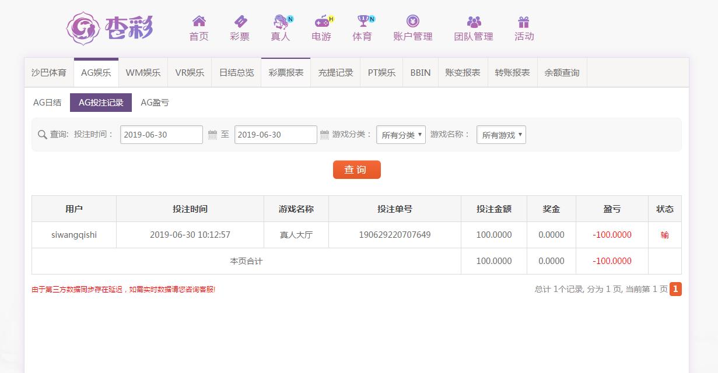
Task: Select the AG投注记录 sub-tab
Action: [101, 103]
